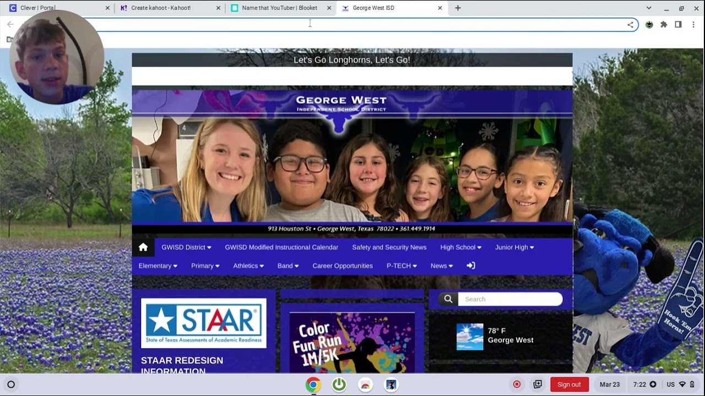Open the Color Fun Run poster
Screen dimensions: 705x396
click(x=352, y=343)
